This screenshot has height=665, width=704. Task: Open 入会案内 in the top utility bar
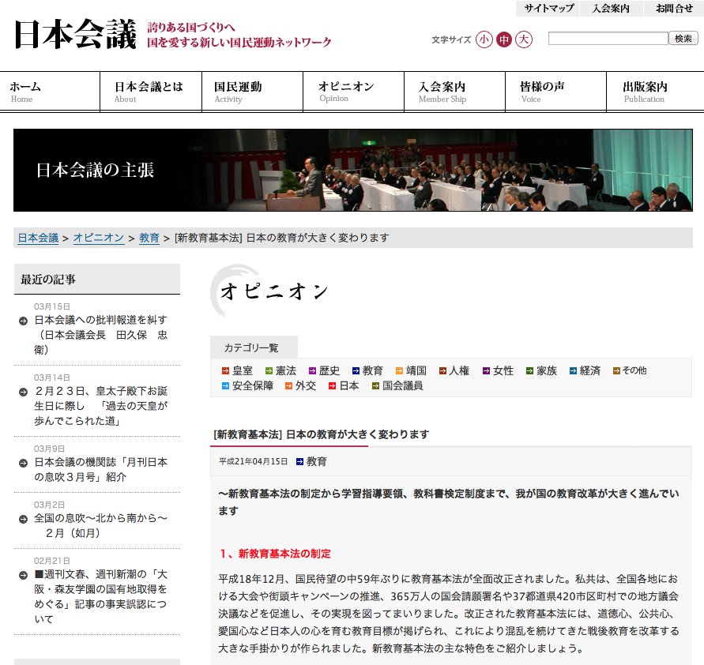pyautogui.click(x=611, y=8)
